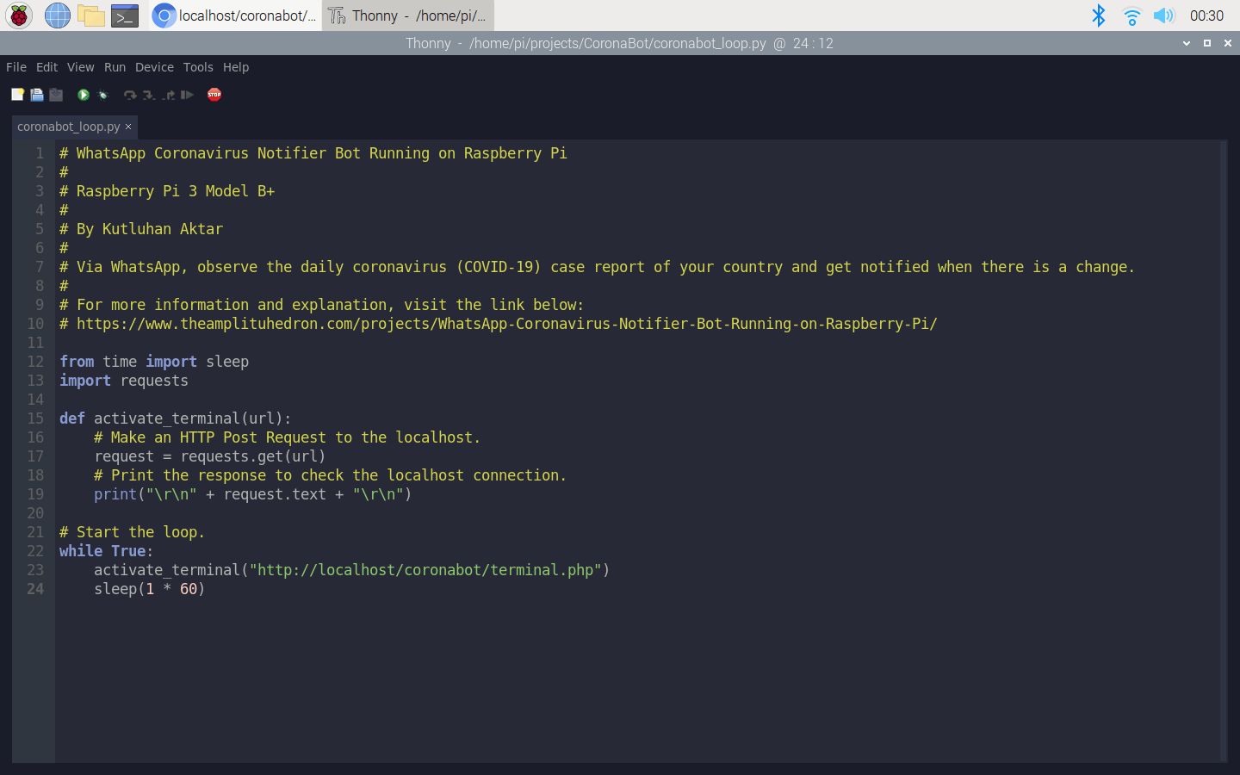This screenshot has height=775, width=1240.
Task: Close the coronabot_loop.py tab
Action: tap(128, 127)
